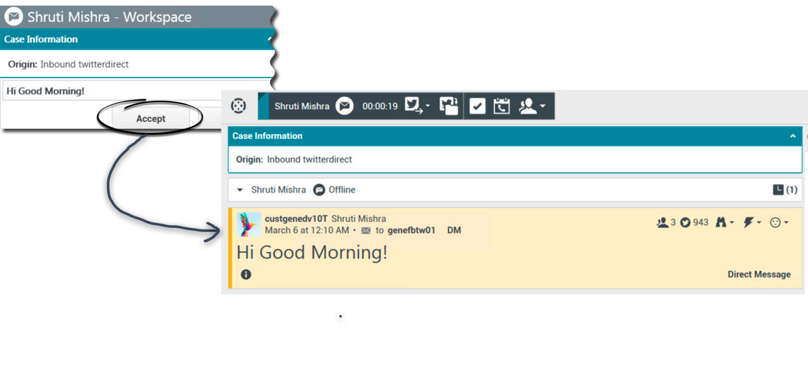Click Origin: Inbound twitterdirect in main panel
The height and width of the screenshot is (375, 808).
pyautogui.click(x=294, y=159)
